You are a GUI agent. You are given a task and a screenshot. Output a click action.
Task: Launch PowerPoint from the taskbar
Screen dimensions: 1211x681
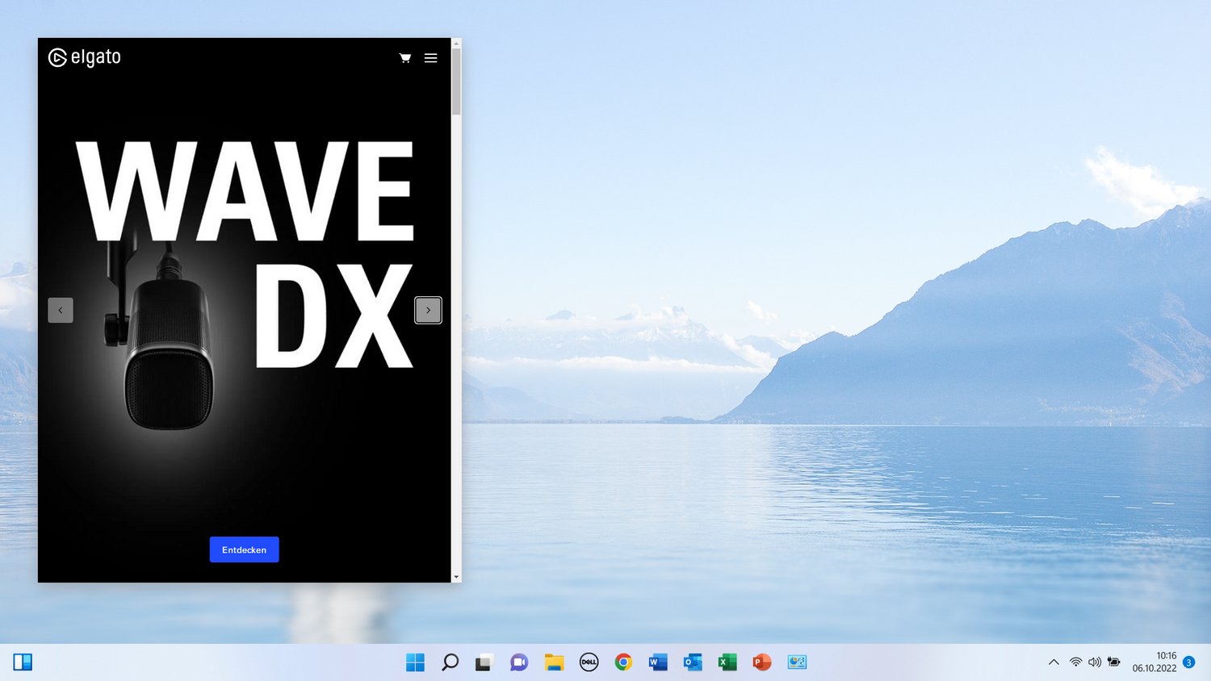click(761, 662)
